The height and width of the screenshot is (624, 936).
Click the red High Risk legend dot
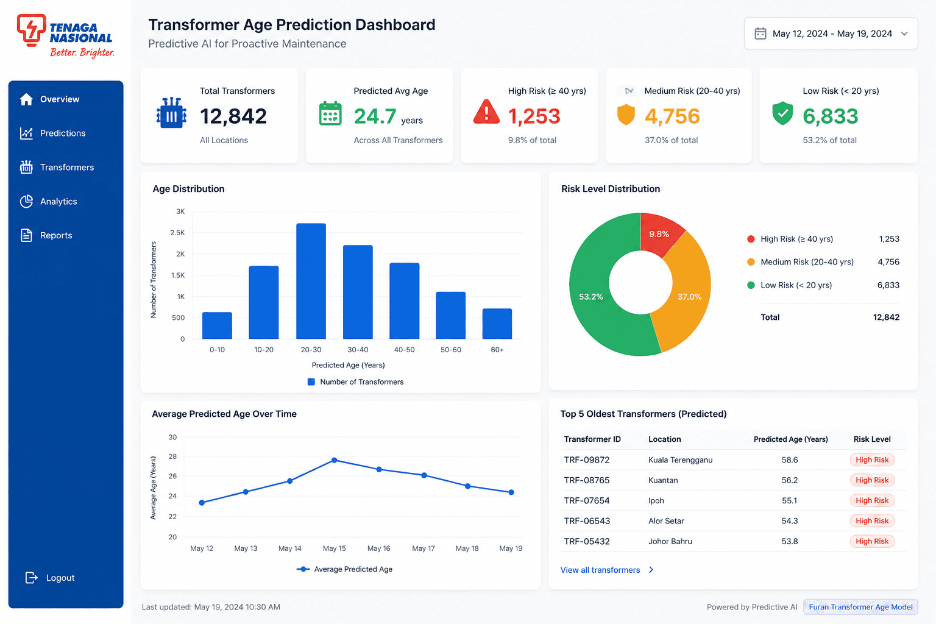pyautogui.click(x=751, y=239)
